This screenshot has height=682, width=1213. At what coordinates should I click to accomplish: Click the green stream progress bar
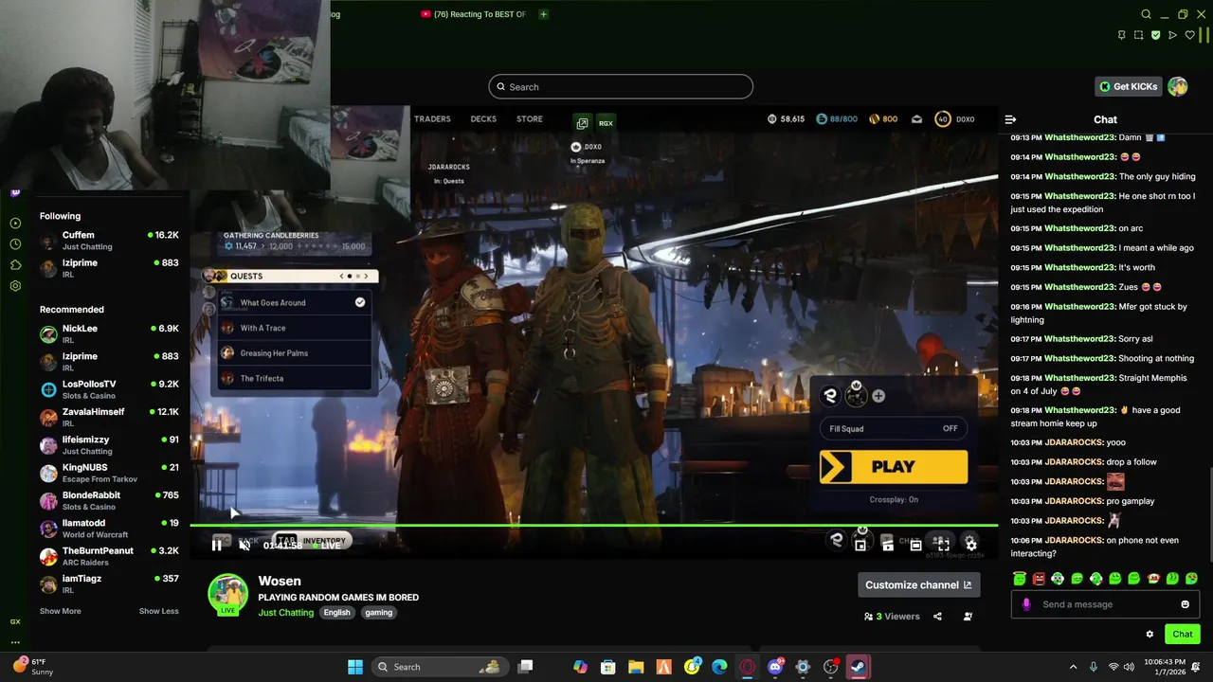(593, 525)
